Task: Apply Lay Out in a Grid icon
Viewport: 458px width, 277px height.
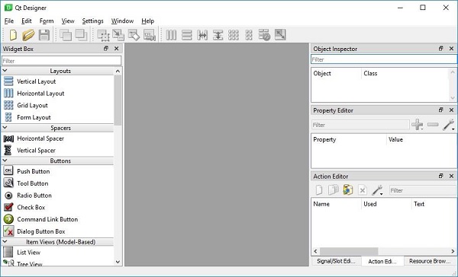Action: pos(234,35)
